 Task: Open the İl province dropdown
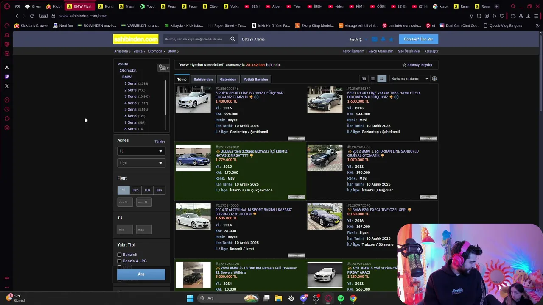141,151
